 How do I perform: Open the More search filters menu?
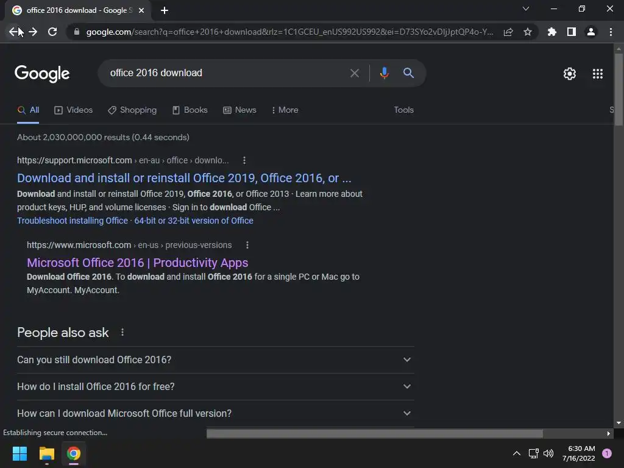pos(285,110)
